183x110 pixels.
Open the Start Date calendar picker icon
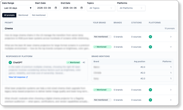tap(56, 8)
